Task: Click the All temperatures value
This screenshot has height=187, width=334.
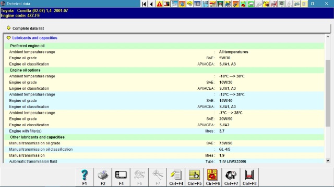Action: pyautogui.click(x=233, y=52)
